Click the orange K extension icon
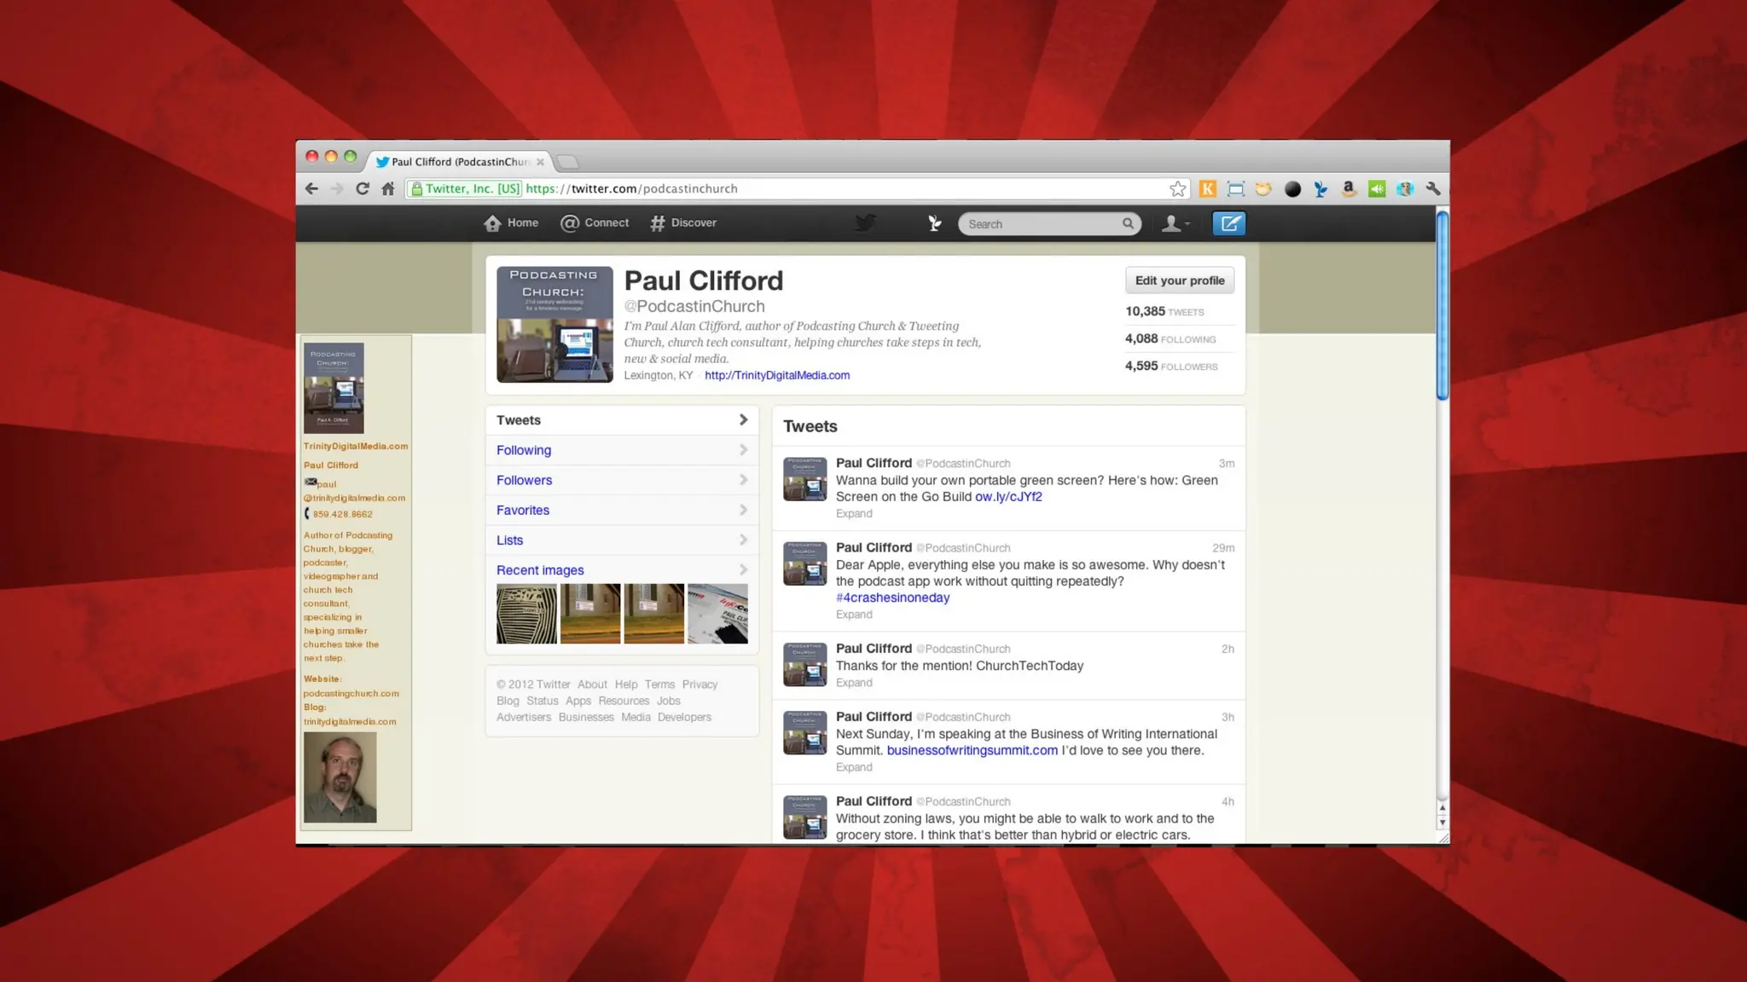 (1207, 189)
